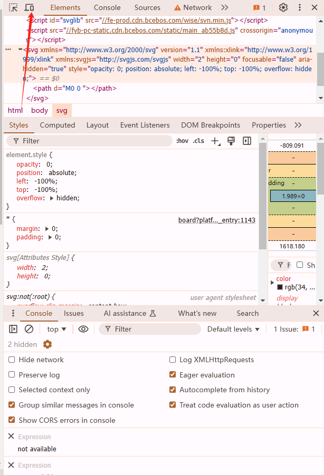Viewport: 324px width, 475px height.
Task: Toggle the device toolbar icon
Action: (30, 7)
